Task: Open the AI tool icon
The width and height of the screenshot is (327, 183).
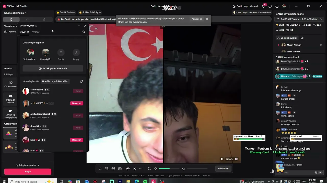Action: pos(113,169)
